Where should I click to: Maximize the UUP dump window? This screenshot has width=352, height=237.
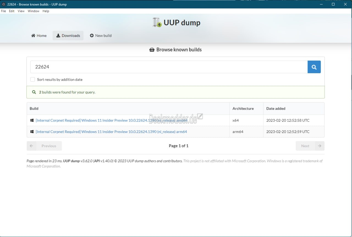pos(333,4)
